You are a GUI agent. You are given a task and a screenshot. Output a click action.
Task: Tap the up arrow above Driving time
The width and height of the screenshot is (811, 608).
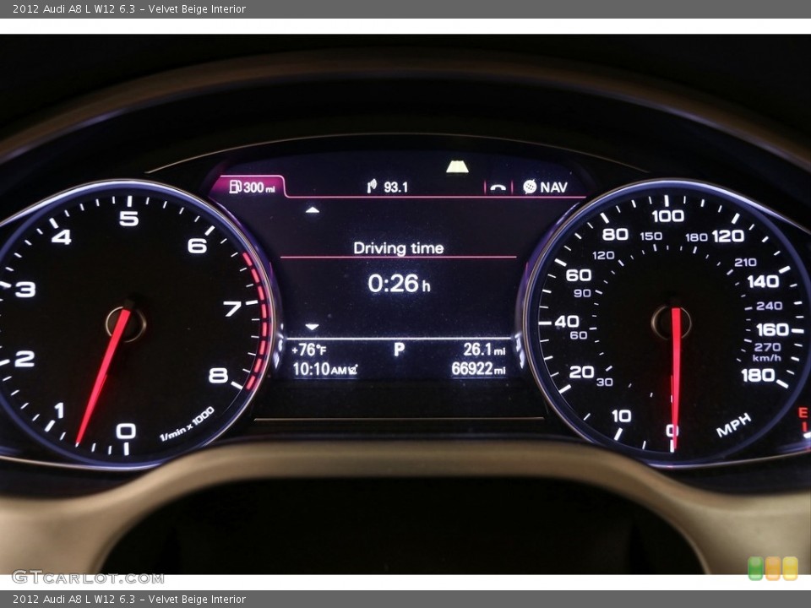coord(312,210)
